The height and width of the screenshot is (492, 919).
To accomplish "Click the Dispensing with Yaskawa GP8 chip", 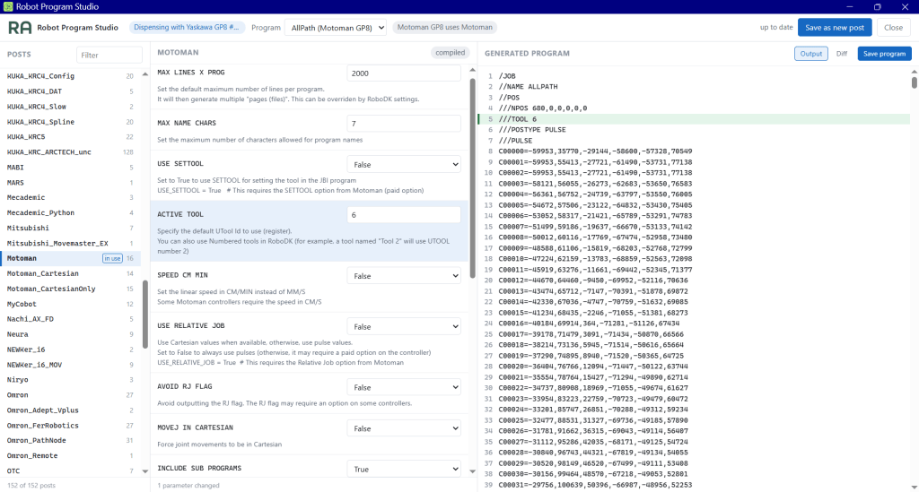I will tap(187, 28).
